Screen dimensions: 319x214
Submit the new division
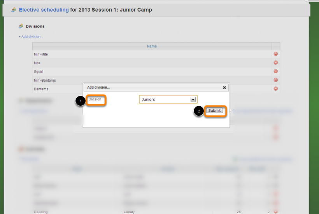(214, 110)
